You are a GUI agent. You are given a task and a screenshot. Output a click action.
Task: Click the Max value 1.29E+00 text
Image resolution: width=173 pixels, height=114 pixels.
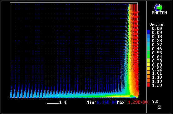137,102
